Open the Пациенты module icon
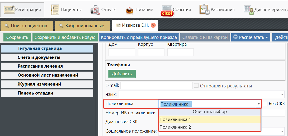Viewport: 288px width, 136px height. point(55,10)
